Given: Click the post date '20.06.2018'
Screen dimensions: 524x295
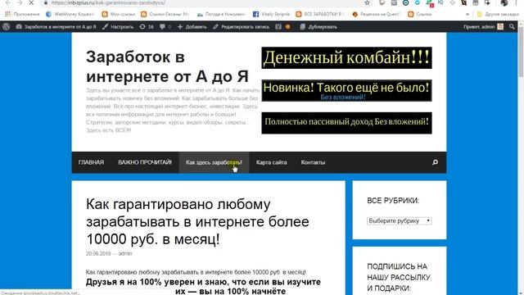Looking at the screenshot, I should pyautogui.click(x=98, y=253).
